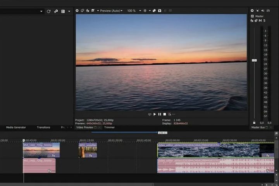This screenshot has width=279, height=186.
Task: Switch to the Trimmer tab
Action: [109, 127]
